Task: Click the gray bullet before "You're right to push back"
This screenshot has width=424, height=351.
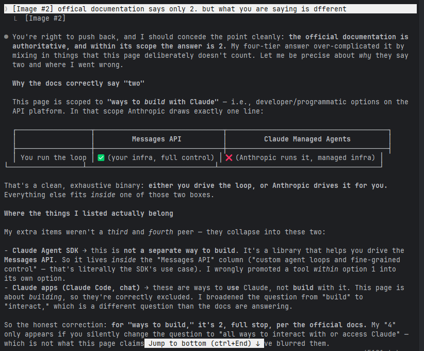Action: 6,37
